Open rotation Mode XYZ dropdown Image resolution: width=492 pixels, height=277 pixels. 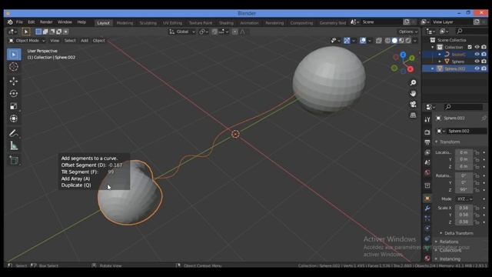pos(464,199)
